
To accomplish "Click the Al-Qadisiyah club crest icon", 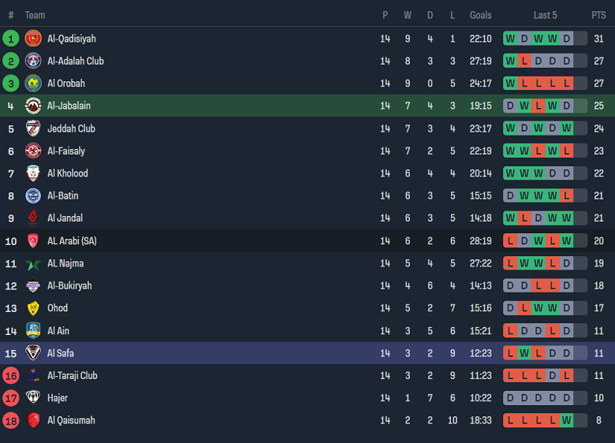I will click(33, 39).
